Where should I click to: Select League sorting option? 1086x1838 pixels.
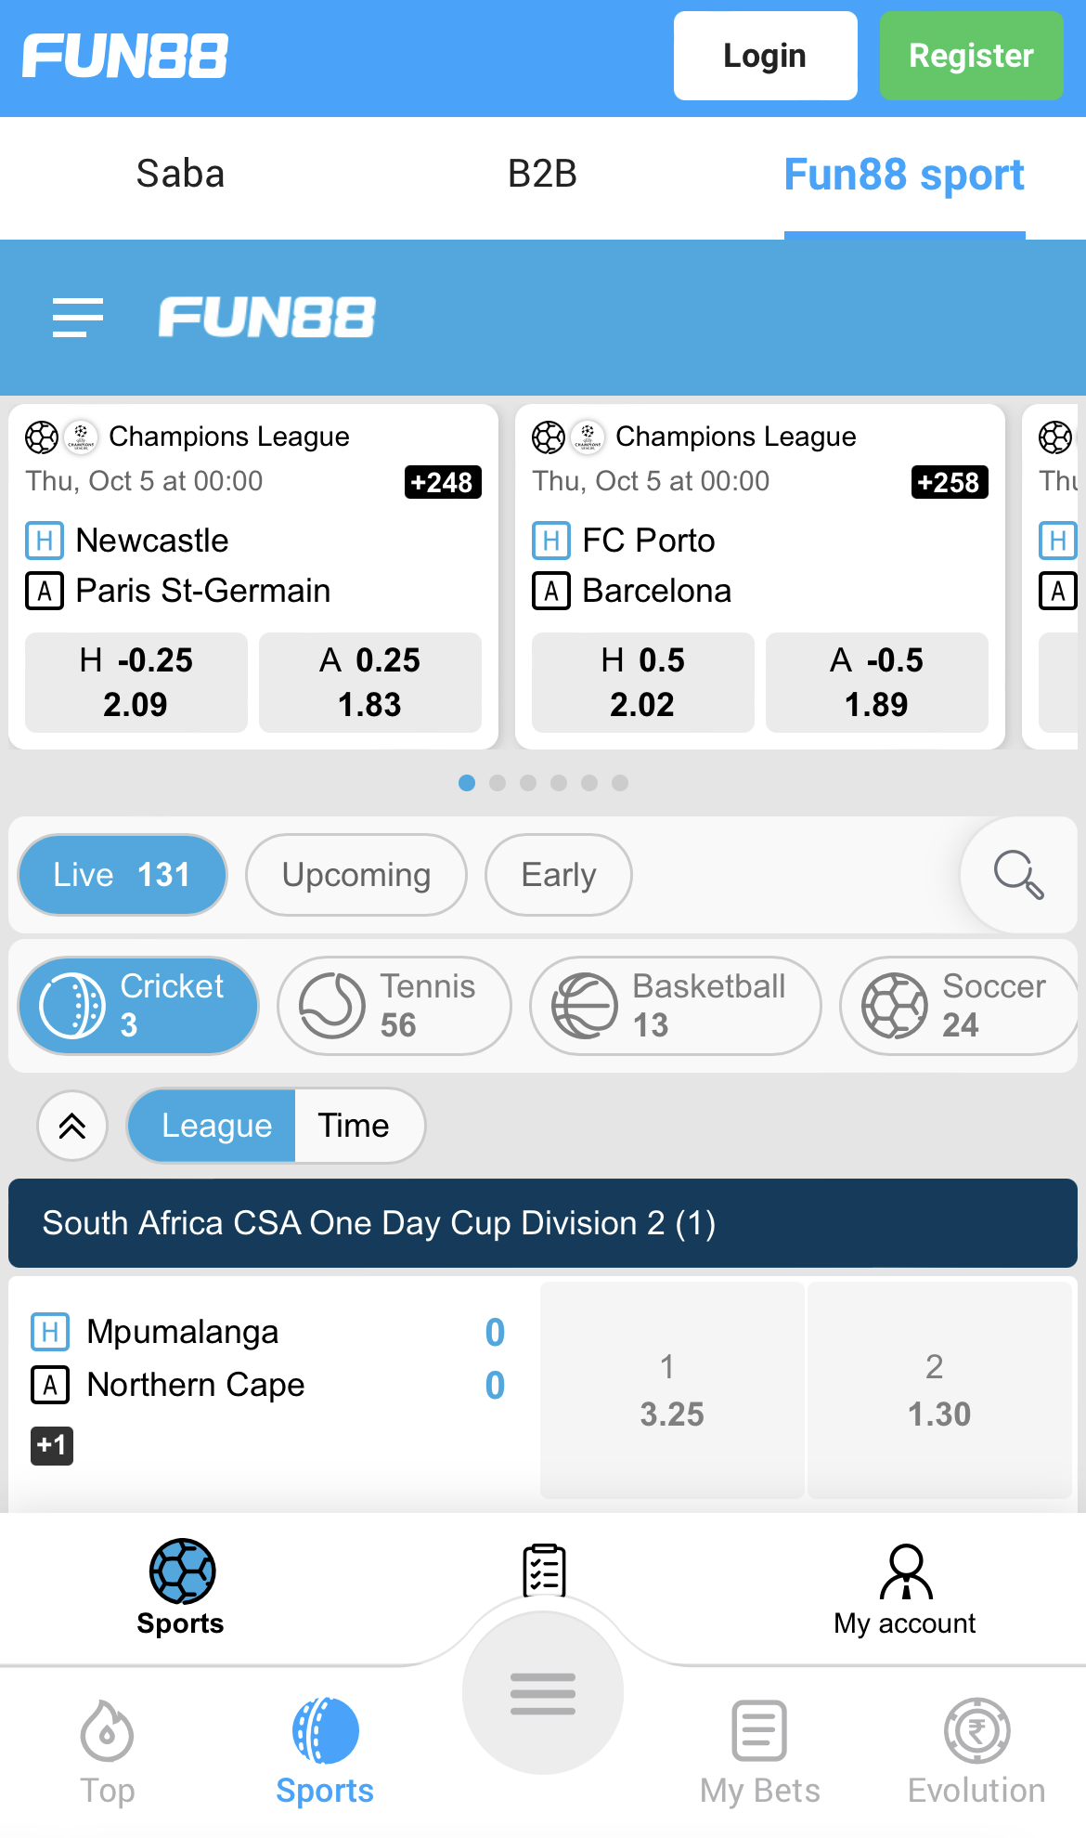click(216, 1126)
